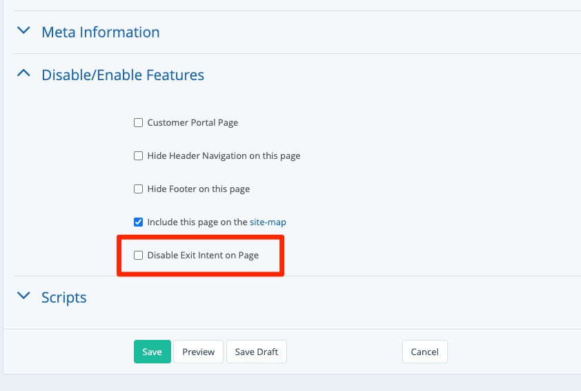
Task: Click the Disable/Enable Features section title
Action: click(x=123, y=75)
